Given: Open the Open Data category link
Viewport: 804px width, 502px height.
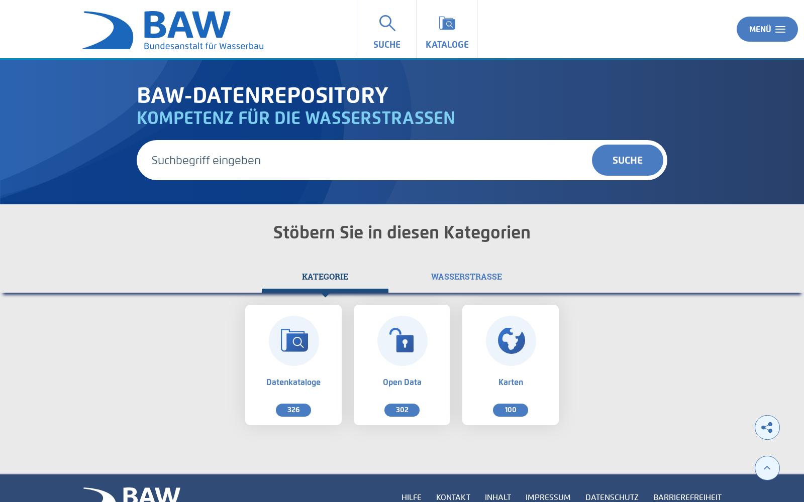Looking at the screenshot, I should coord(402,382).
